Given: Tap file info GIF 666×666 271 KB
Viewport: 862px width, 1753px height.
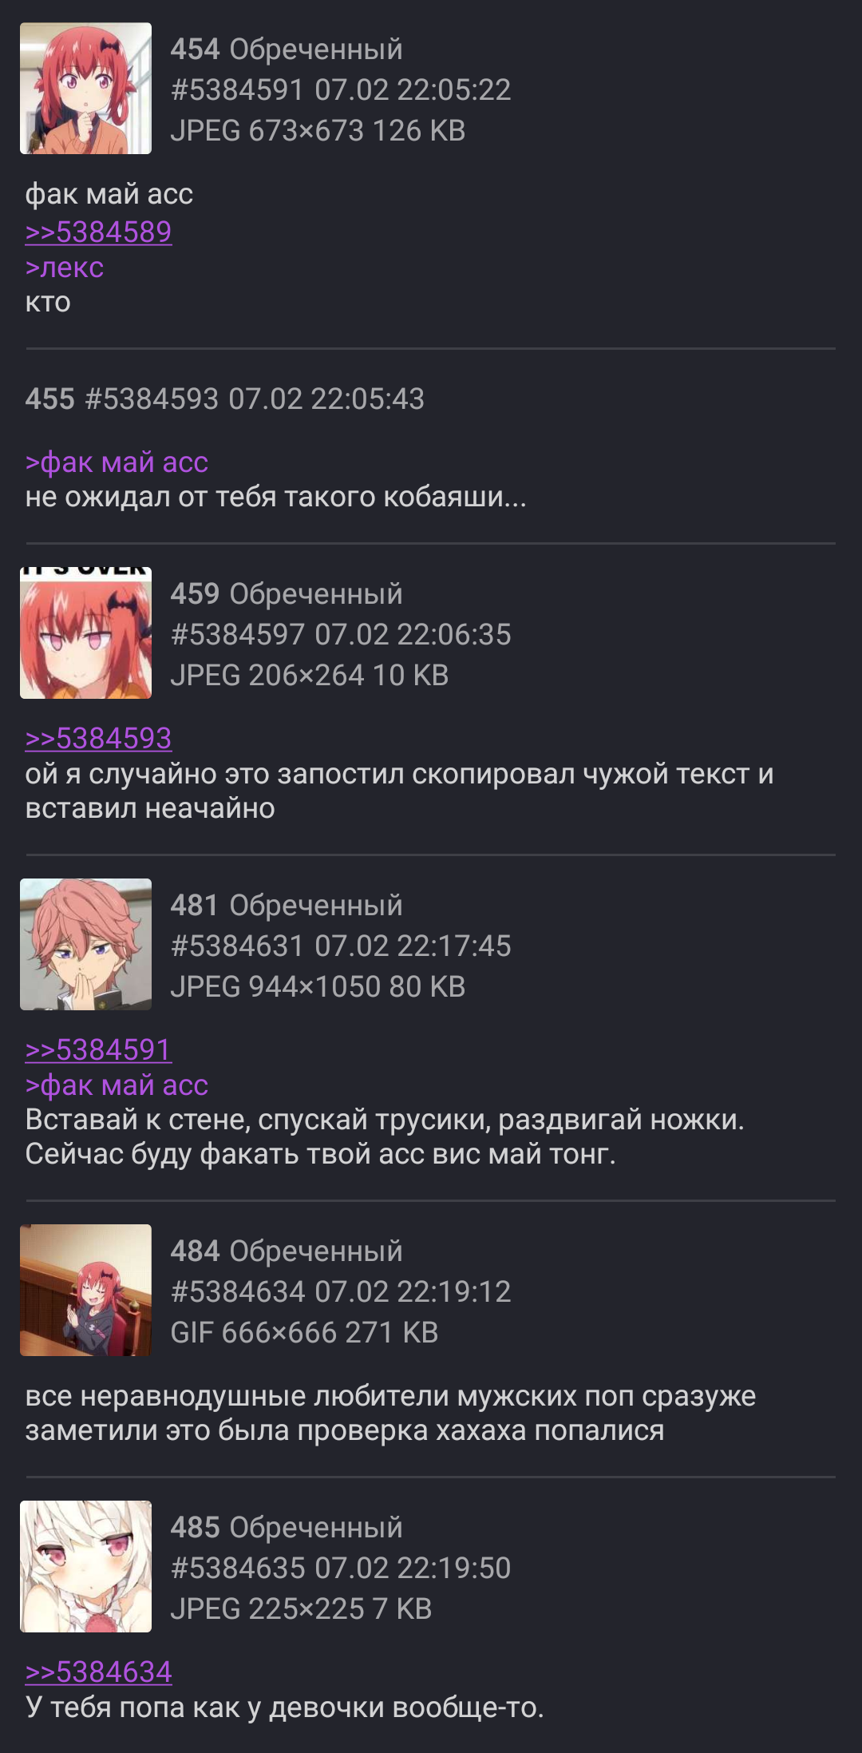Looking at the screenshot, I should 304,1333.
